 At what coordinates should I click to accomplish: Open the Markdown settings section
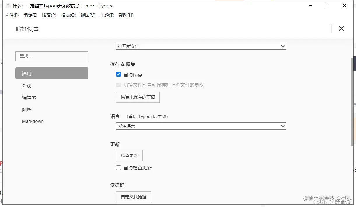pos(33,121)
